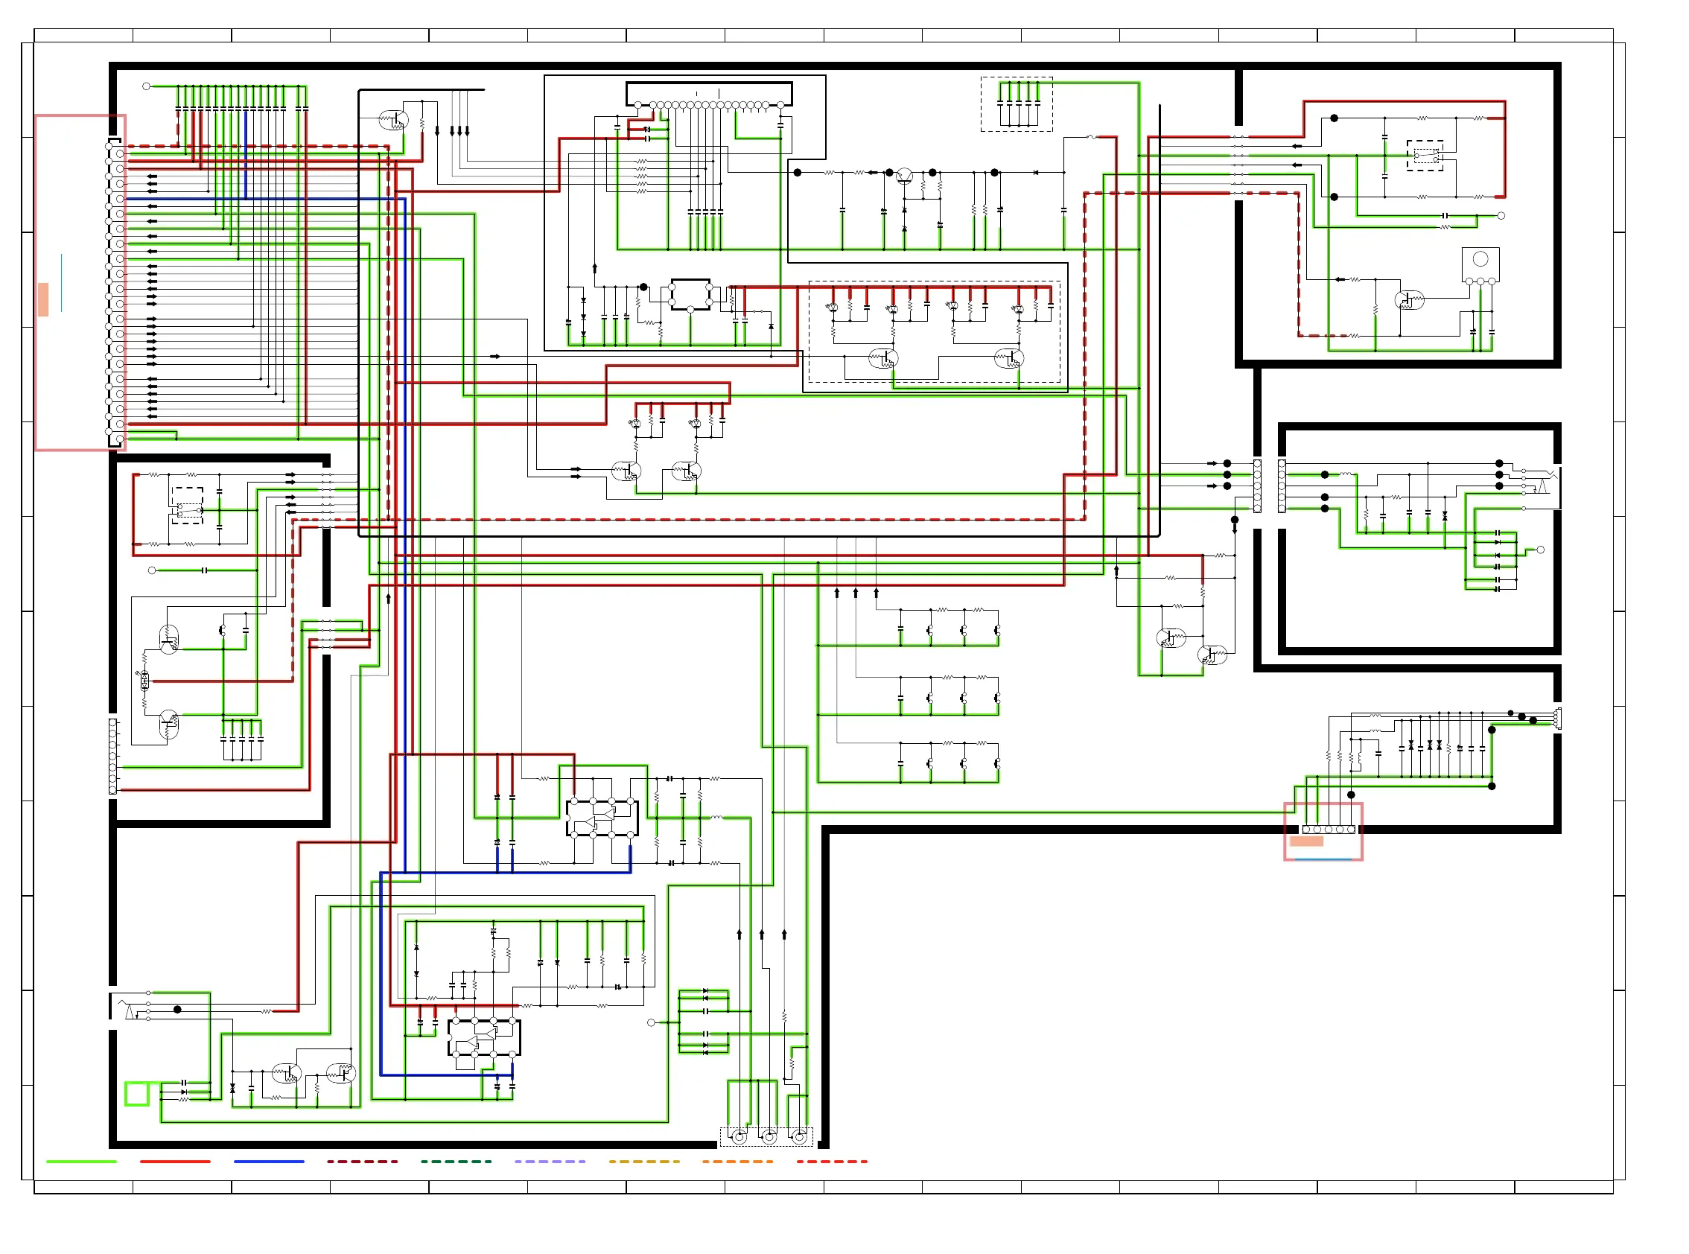Click the solid green line legend swatch
This screenshot has width=1689, height=1254.
click(x=81, y=1162)
